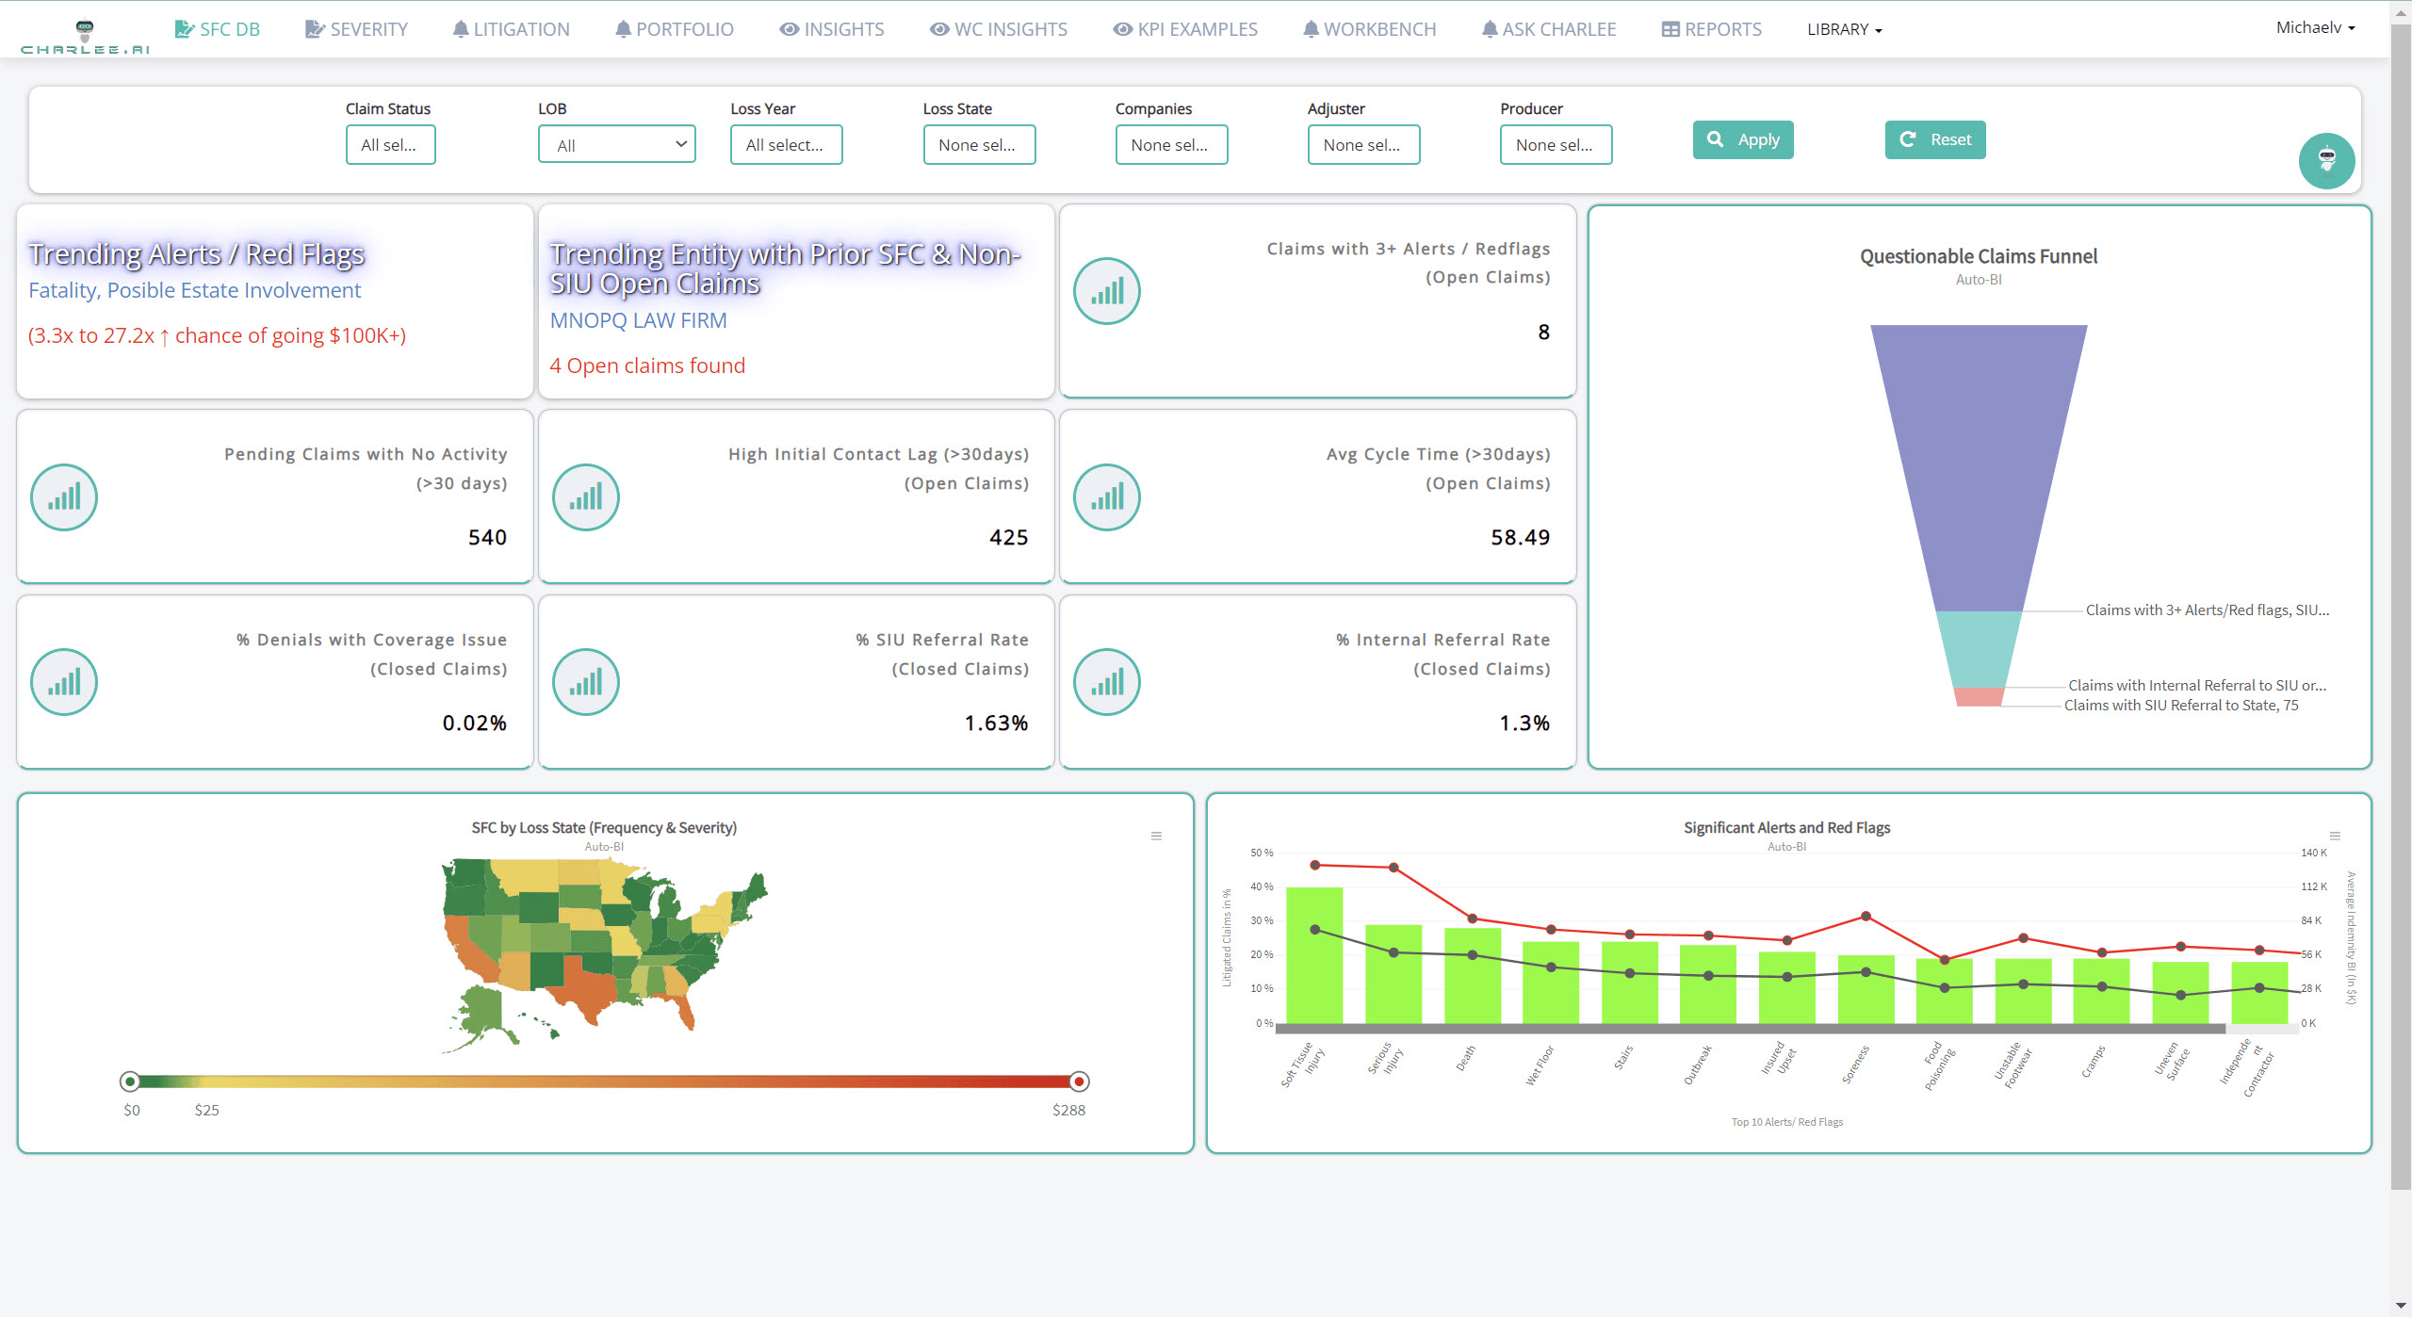Expand the LOB select box
2412x1317 pixels.
[617, 145]
